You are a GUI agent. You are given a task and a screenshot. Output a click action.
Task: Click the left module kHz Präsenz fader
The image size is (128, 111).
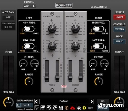[57, 77]
